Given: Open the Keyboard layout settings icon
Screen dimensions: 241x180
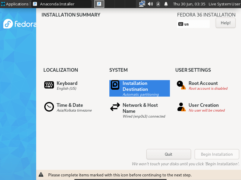Looking at the screenshot, I should click(49, 85).
